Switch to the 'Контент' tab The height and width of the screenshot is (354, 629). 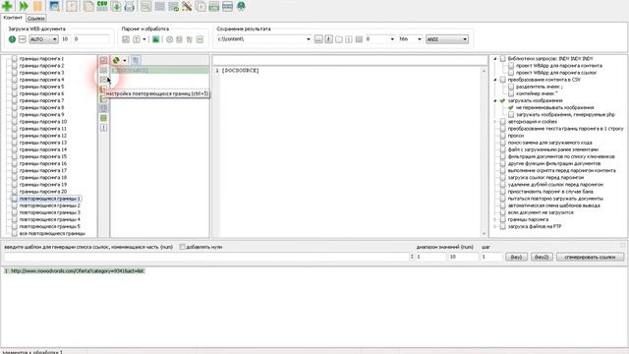(13, 18)
